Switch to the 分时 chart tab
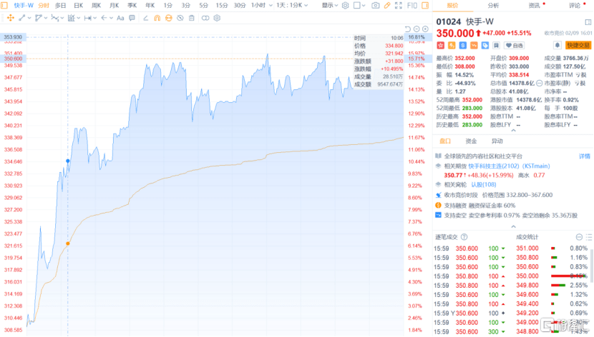Viewport: 594px width, 337px height. point(44,5)
